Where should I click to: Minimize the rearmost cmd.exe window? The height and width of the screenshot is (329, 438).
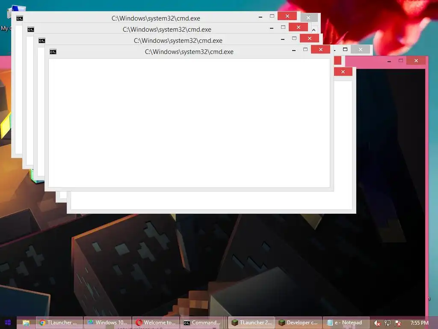point(260,17)
